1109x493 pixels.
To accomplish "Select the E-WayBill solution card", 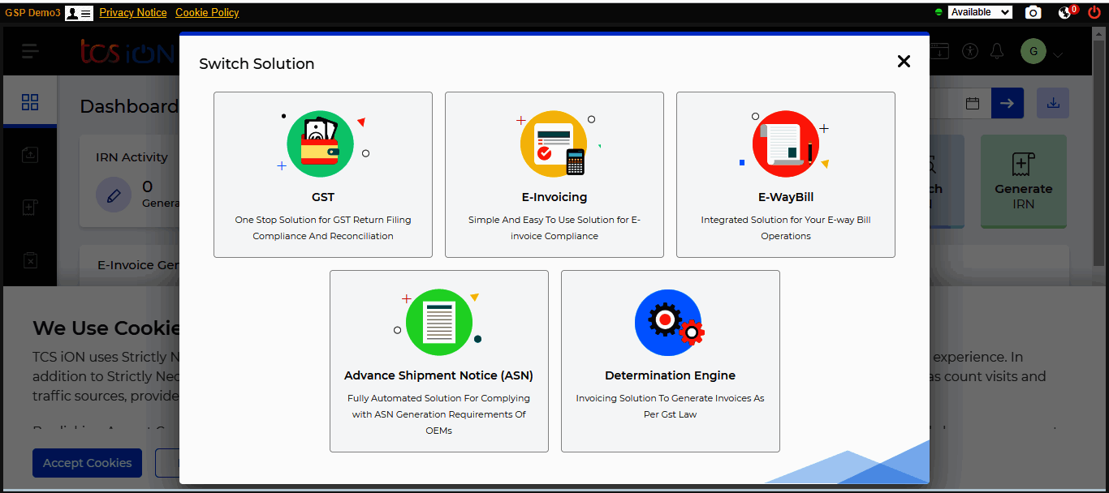I will point(785,174).
